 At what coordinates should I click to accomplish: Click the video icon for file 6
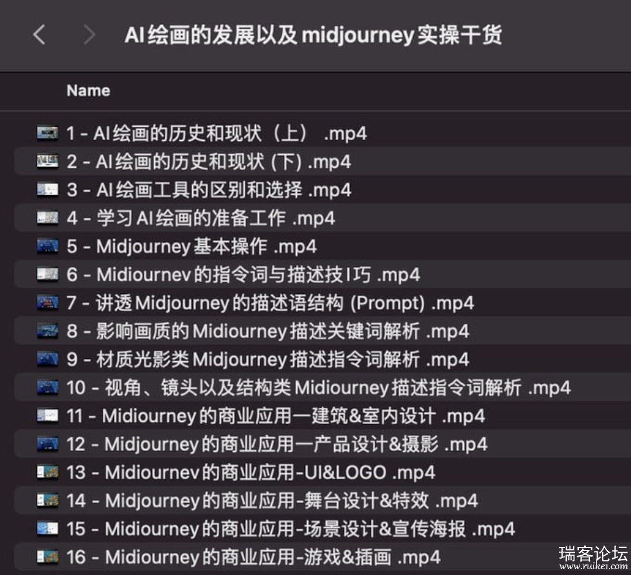[x=47, y=275]
